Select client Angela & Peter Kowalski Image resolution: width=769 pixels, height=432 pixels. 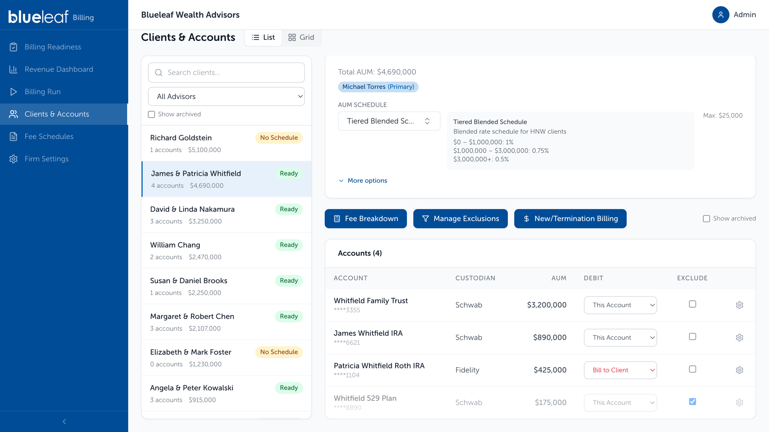[x=226, y=394]
